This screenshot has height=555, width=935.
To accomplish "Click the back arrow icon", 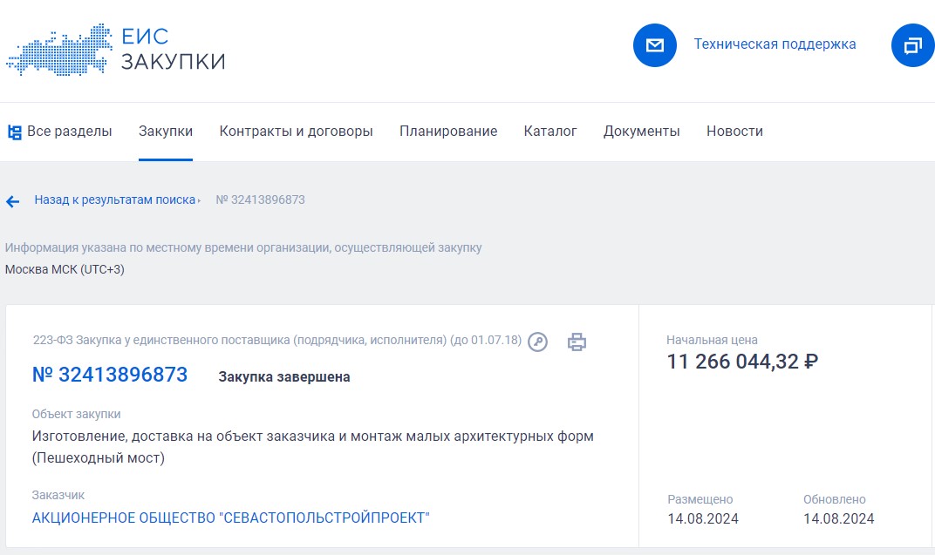I will pos(12,201).
